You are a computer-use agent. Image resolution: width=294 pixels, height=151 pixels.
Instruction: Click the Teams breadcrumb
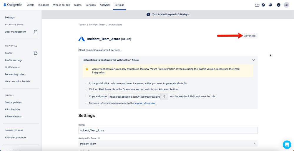tap(82, 24)
